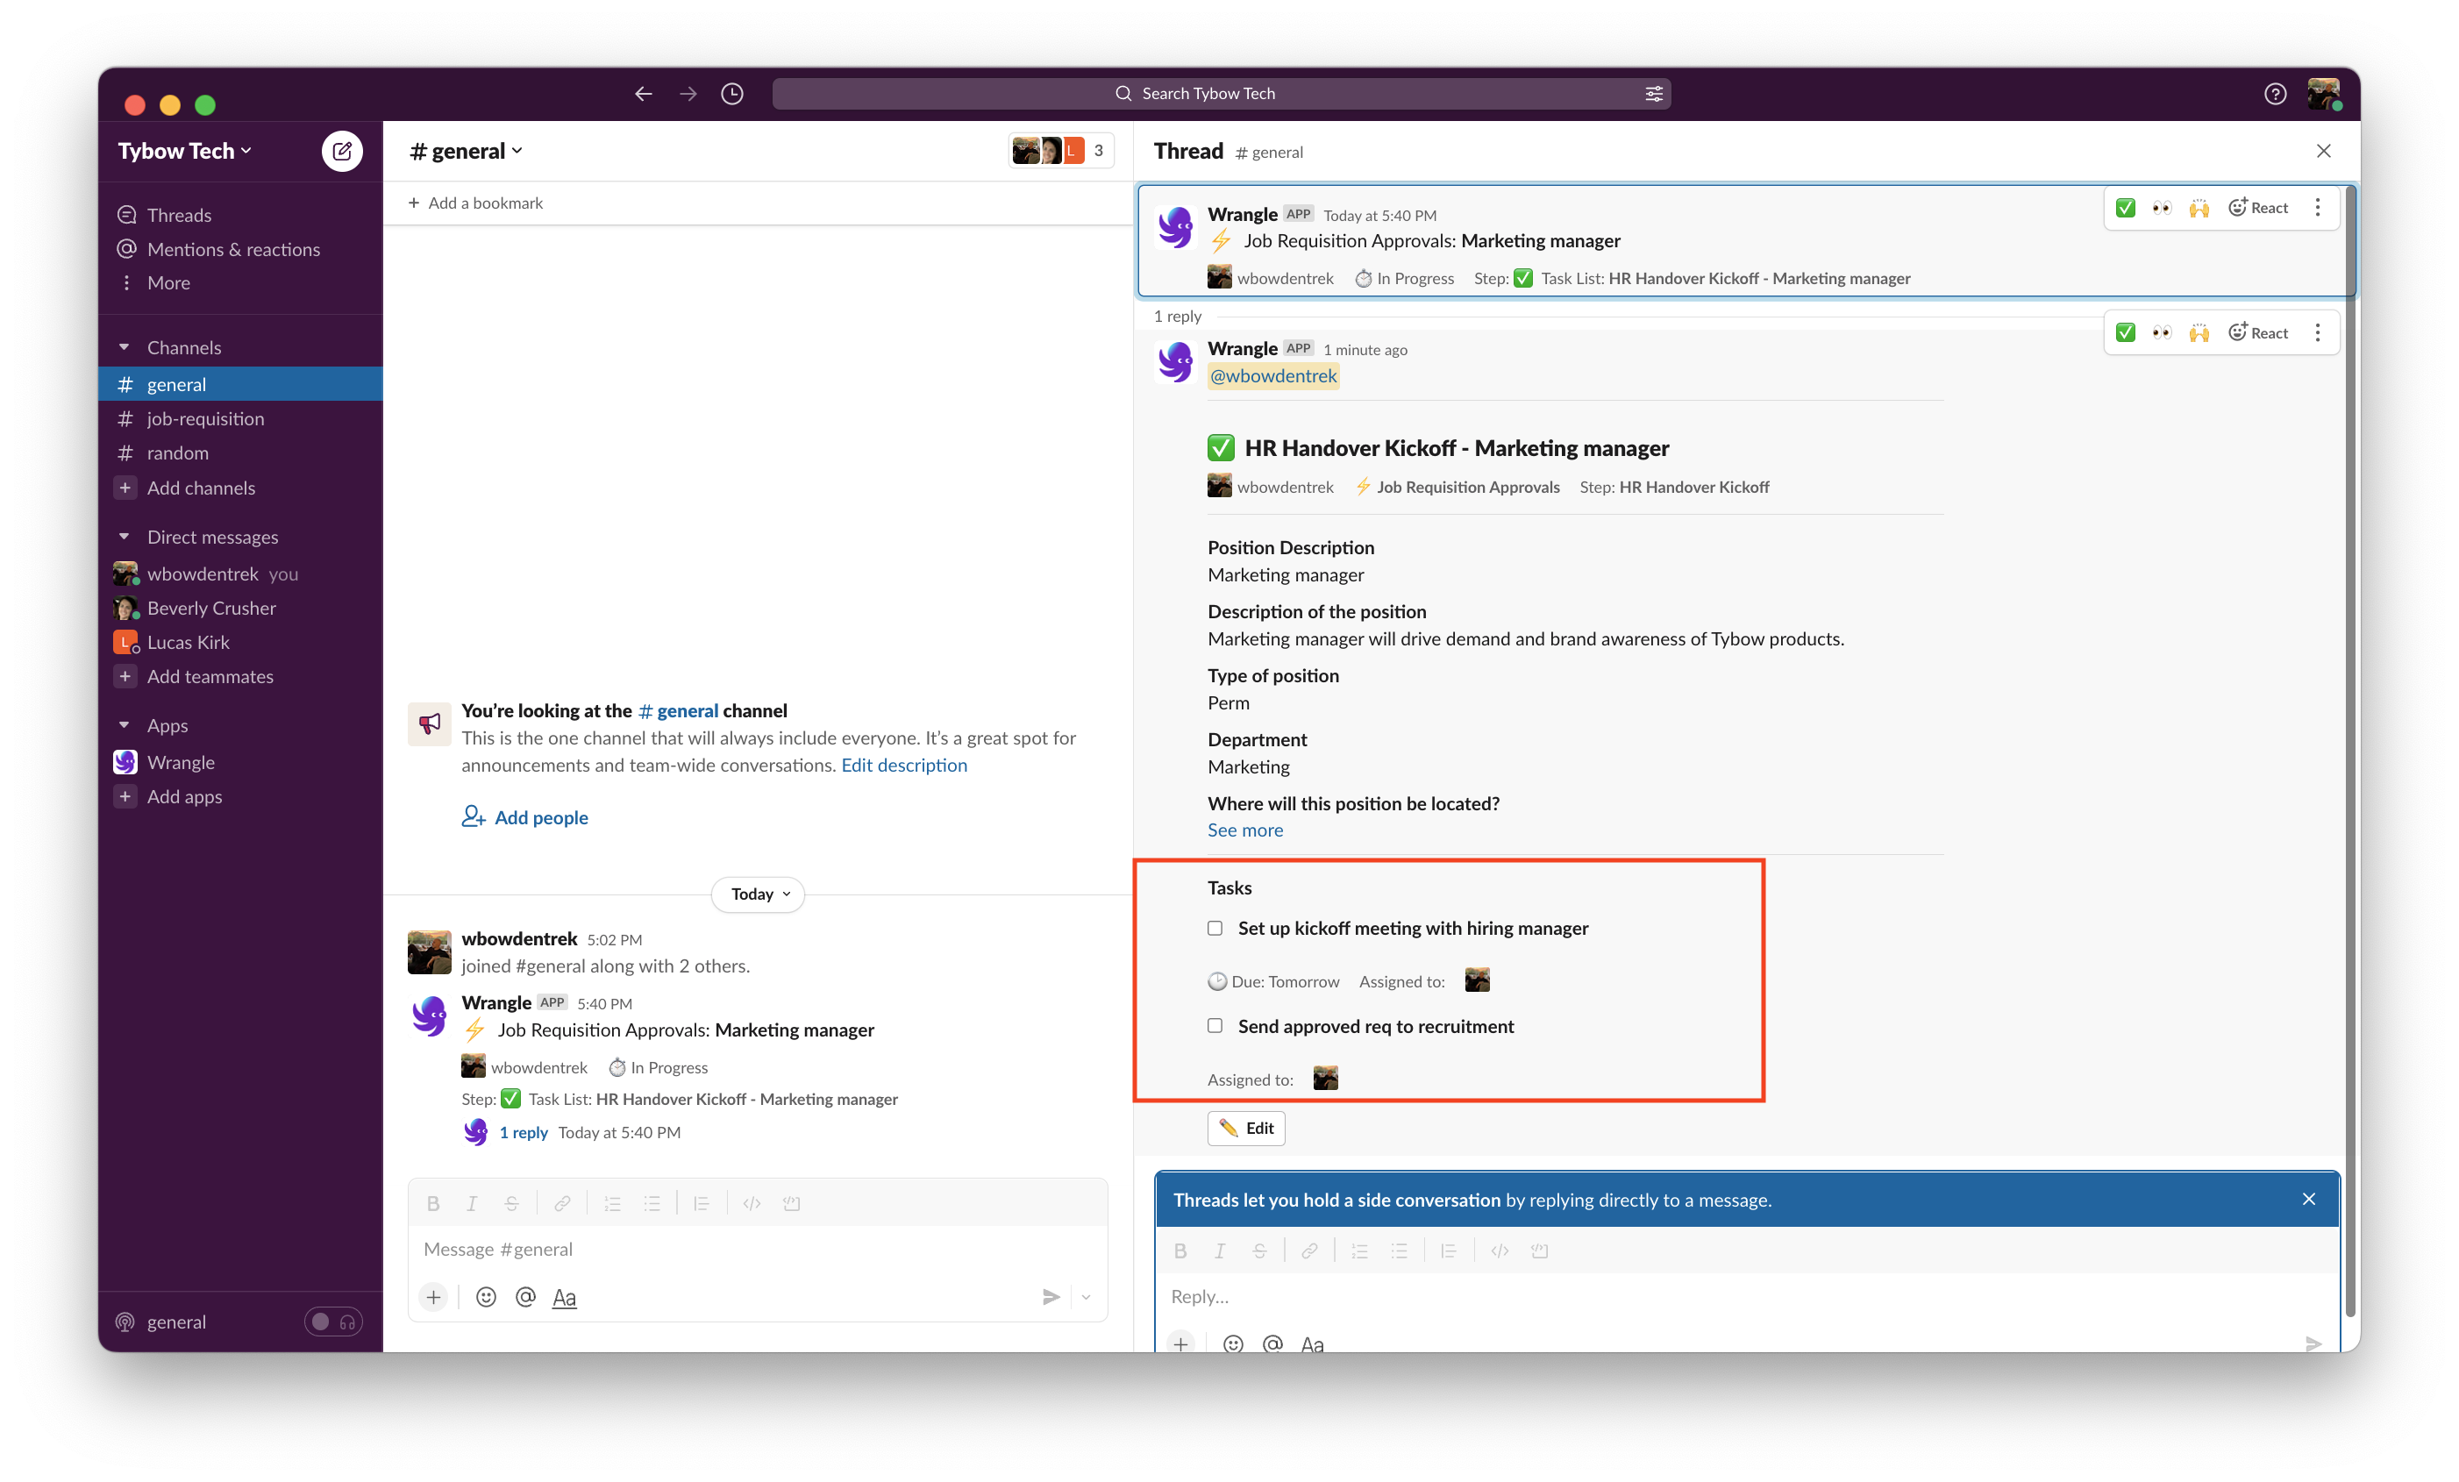Check Set up kickoff meeting task
The width and height of the screenshot is (2459, 1482).
pos(1215,928)
